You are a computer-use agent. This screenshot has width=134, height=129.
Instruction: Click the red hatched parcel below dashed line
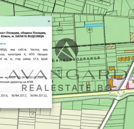111,46
